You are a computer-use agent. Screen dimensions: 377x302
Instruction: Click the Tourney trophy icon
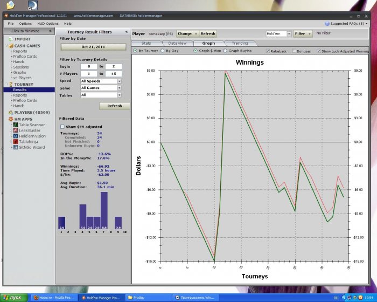(10, 84)
